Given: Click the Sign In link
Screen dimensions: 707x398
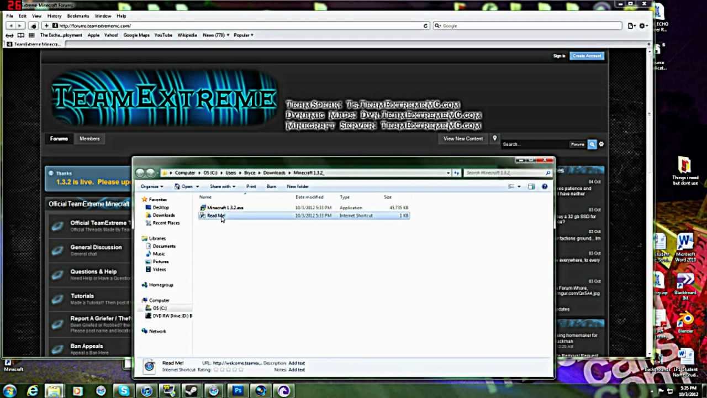Looking at the screenshot, I should click(559, 56).
